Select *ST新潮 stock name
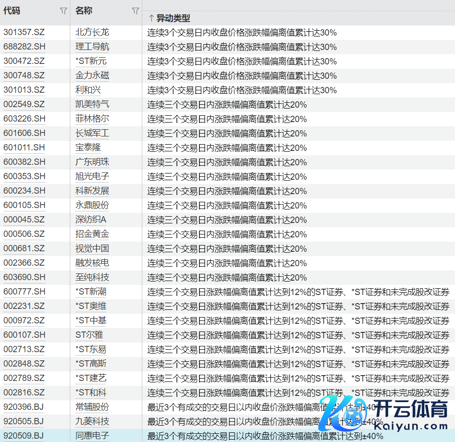This screenshot has height=442, width=455. pyautogui.click(x=91, y=292)
